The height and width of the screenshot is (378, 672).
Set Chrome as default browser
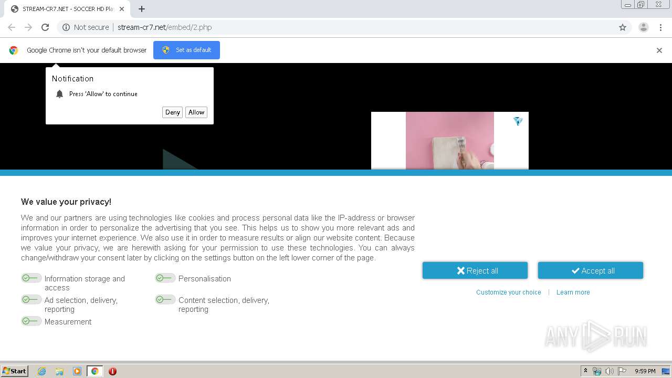pos(186,50)
